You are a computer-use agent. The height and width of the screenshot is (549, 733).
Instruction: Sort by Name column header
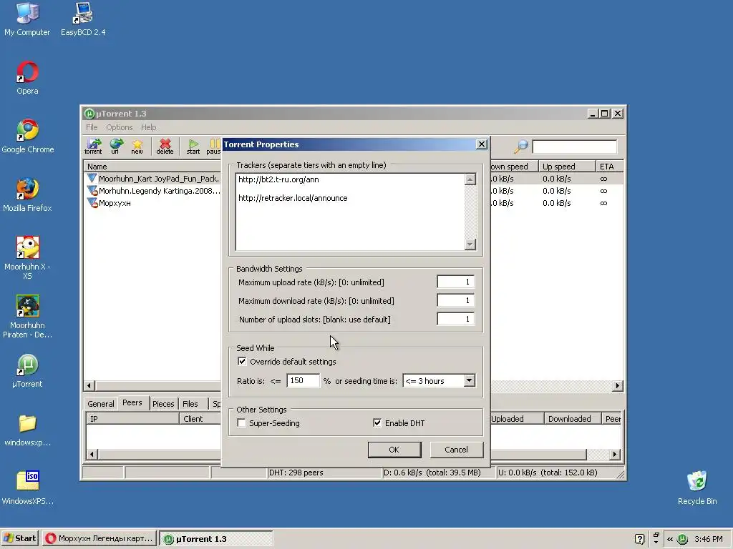tap(152, 166)
